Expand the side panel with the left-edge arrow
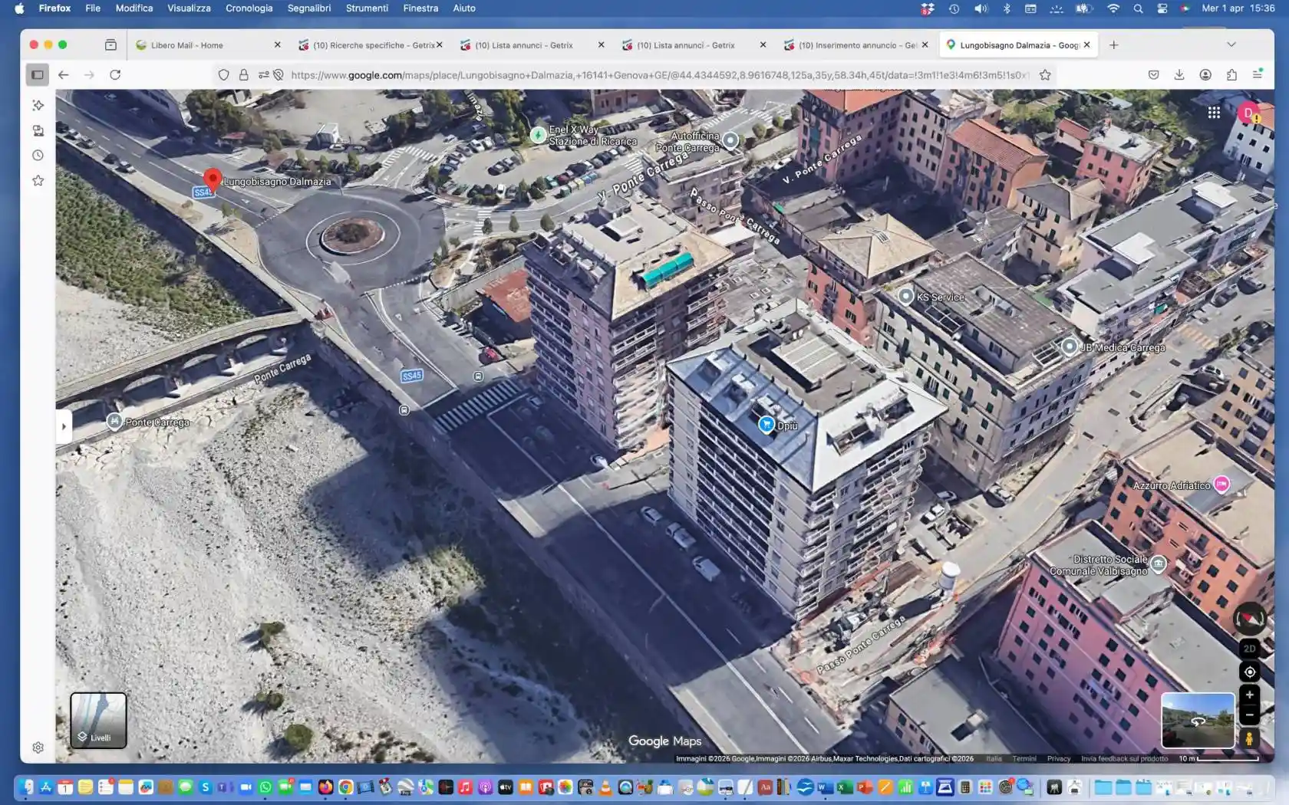This screenshot has height=805, width=1289. pyautogui.click(x=64, y=426)
